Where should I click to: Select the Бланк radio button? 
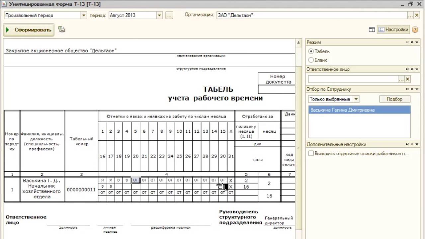[311, 60]
